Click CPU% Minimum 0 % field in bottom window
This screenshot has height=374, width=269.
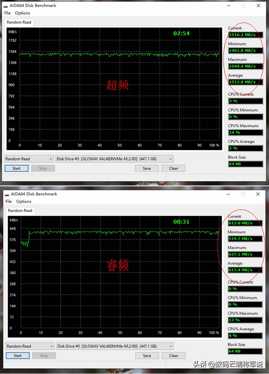pyautogui.click(x=245, y=304)
